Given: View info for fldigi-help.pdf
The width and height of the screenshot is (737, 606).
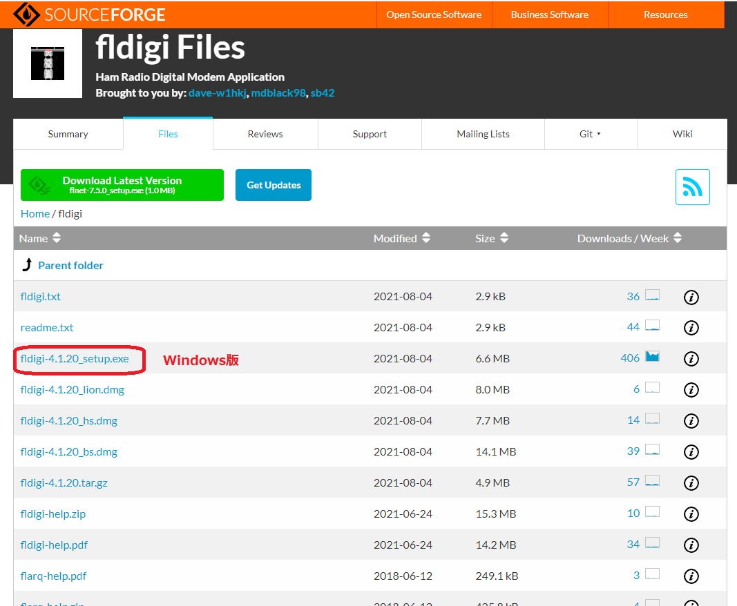Looking at the screenshot, I should pyautogui.click(x=691, y=545).
